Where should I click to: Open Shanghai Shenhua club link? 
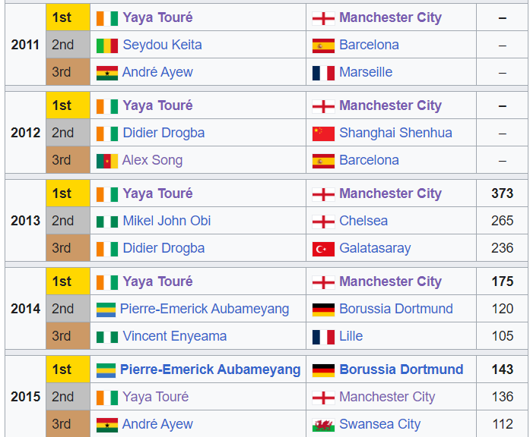[396, 133]
